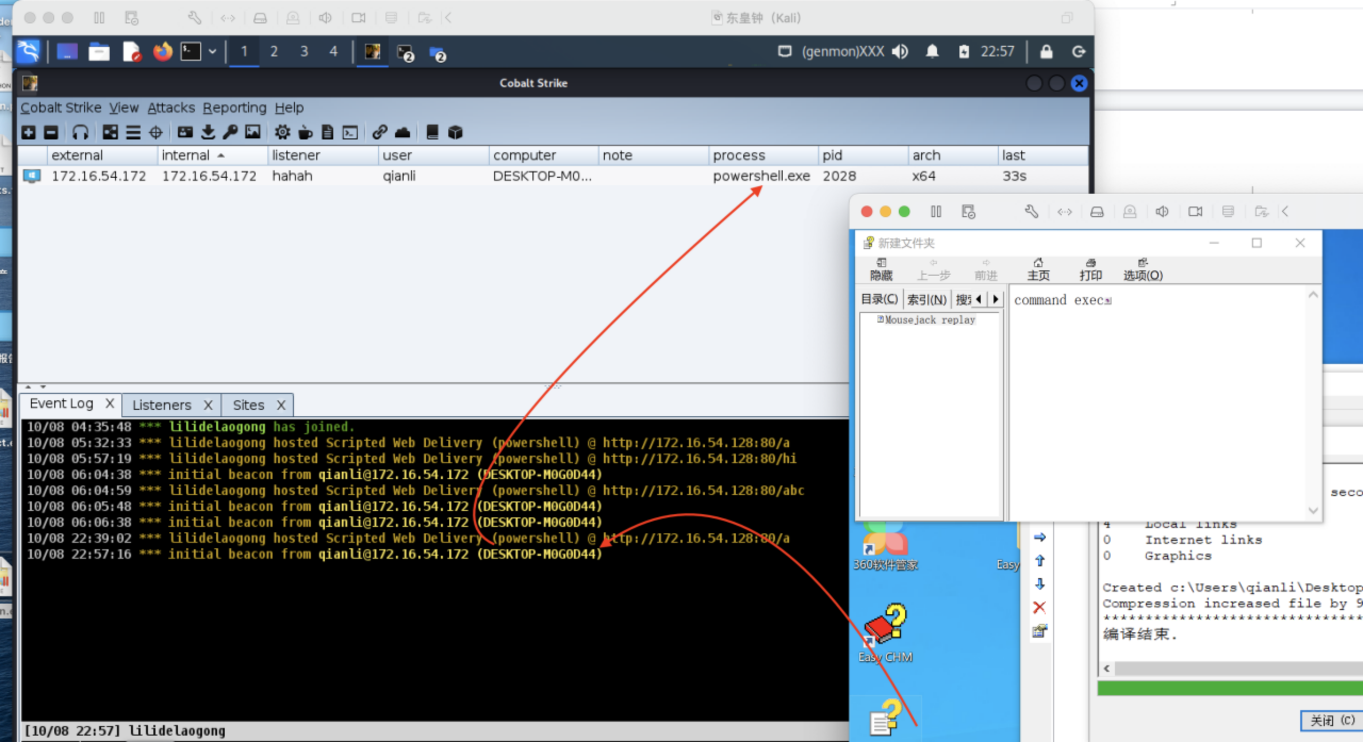This screenshot has height=742, width=1363.
Task: Click Host a File chain link icon
Action: (x=380, y=133)
